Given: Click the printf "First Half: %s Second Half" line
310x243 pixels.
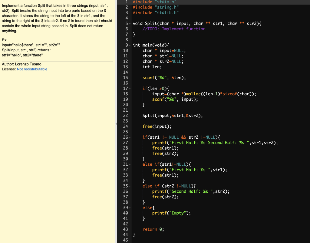Looking at the screenshot, I should [215, 143].
